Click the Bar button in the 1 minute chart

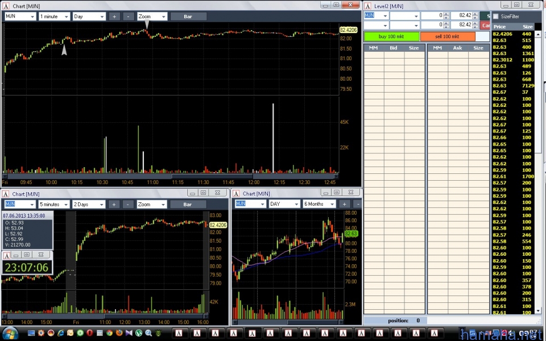(x=188, y=16)
